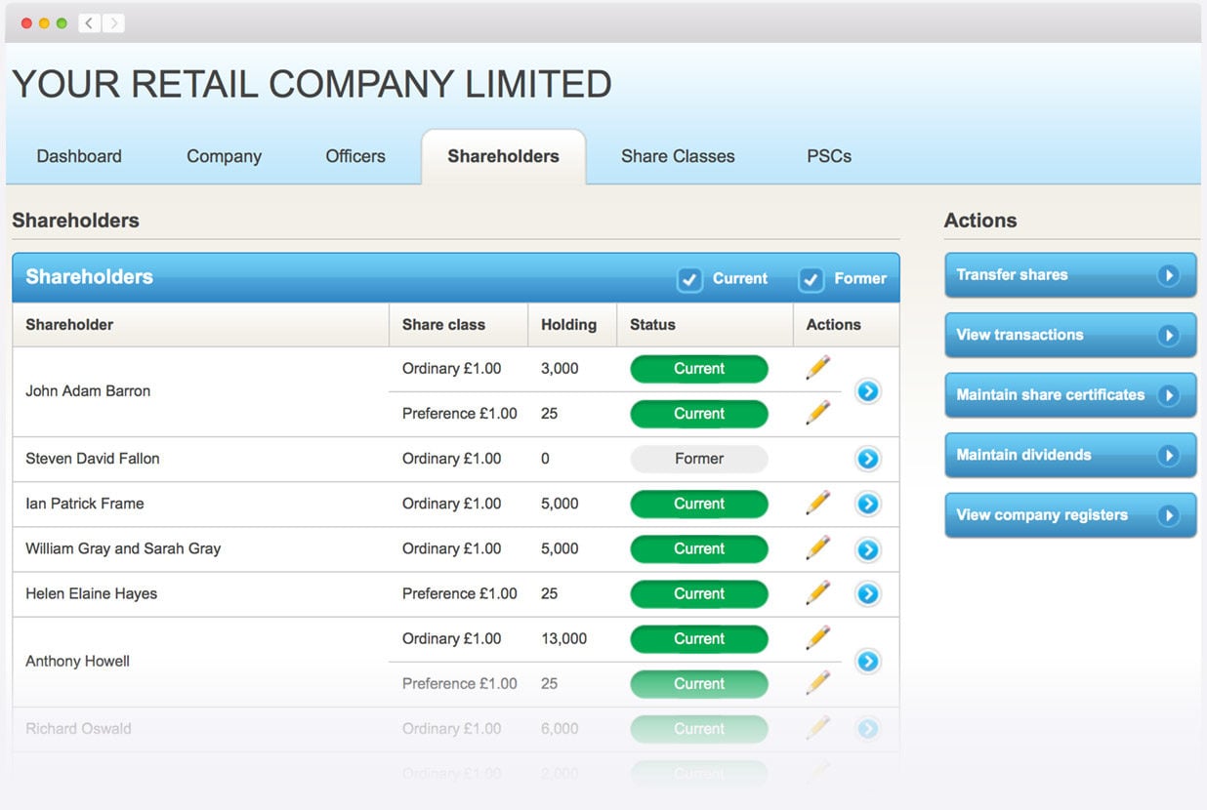
Task: Toggle Helen Elaine Hayes' Current status badge
Action: point(698,593)
